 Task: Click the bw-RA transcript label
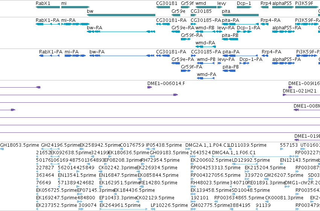[x=94, y=27]
